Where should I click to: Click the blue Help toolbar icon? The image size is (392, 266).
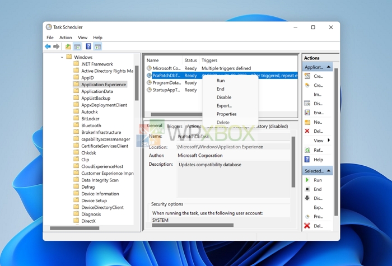(x=88, y=46)
